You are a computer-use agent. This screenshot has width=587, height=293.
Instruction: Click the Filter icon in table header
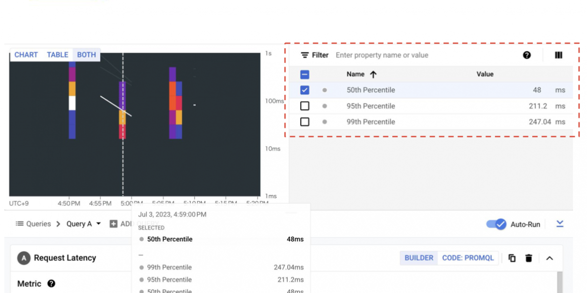coord(305,55)
